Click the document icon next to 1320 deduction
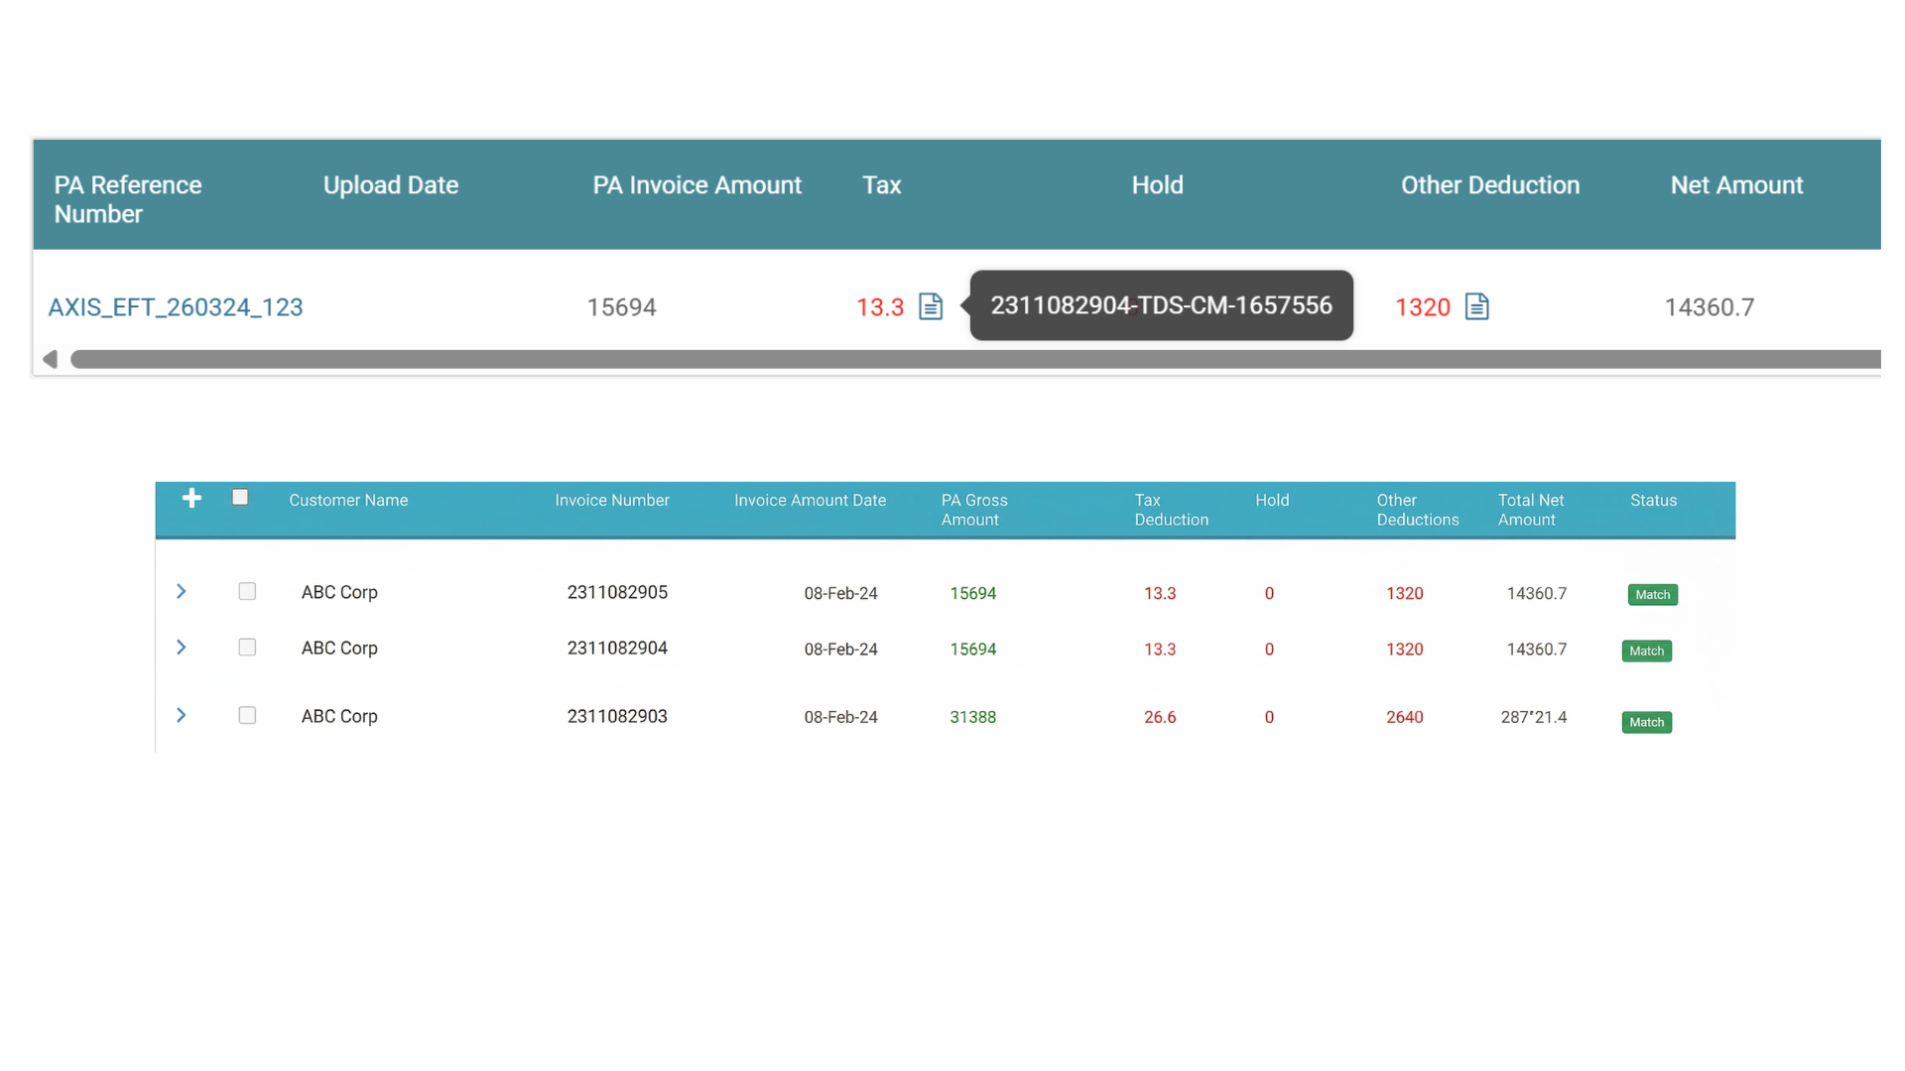 [1476, 306]
